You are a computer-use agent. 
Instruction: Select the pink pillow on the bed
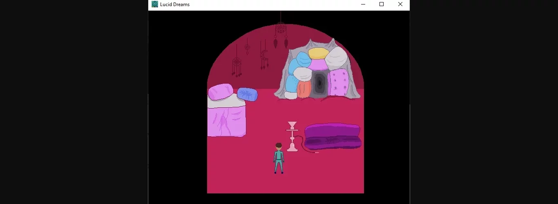pos(221,91)
